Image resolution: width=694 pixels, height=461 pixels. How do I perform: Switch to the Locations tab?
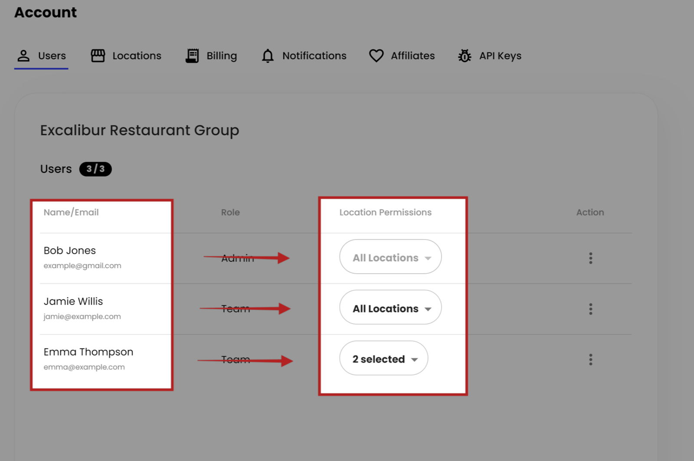pos(137,56)
